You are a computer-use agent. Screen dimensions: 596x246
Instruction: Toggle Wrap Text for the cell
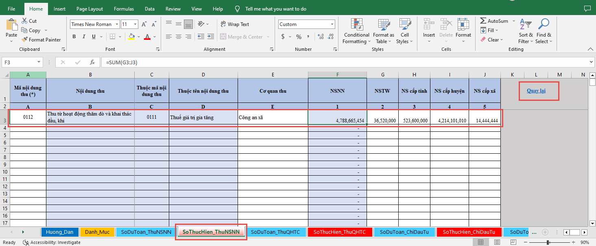(234, 24)
